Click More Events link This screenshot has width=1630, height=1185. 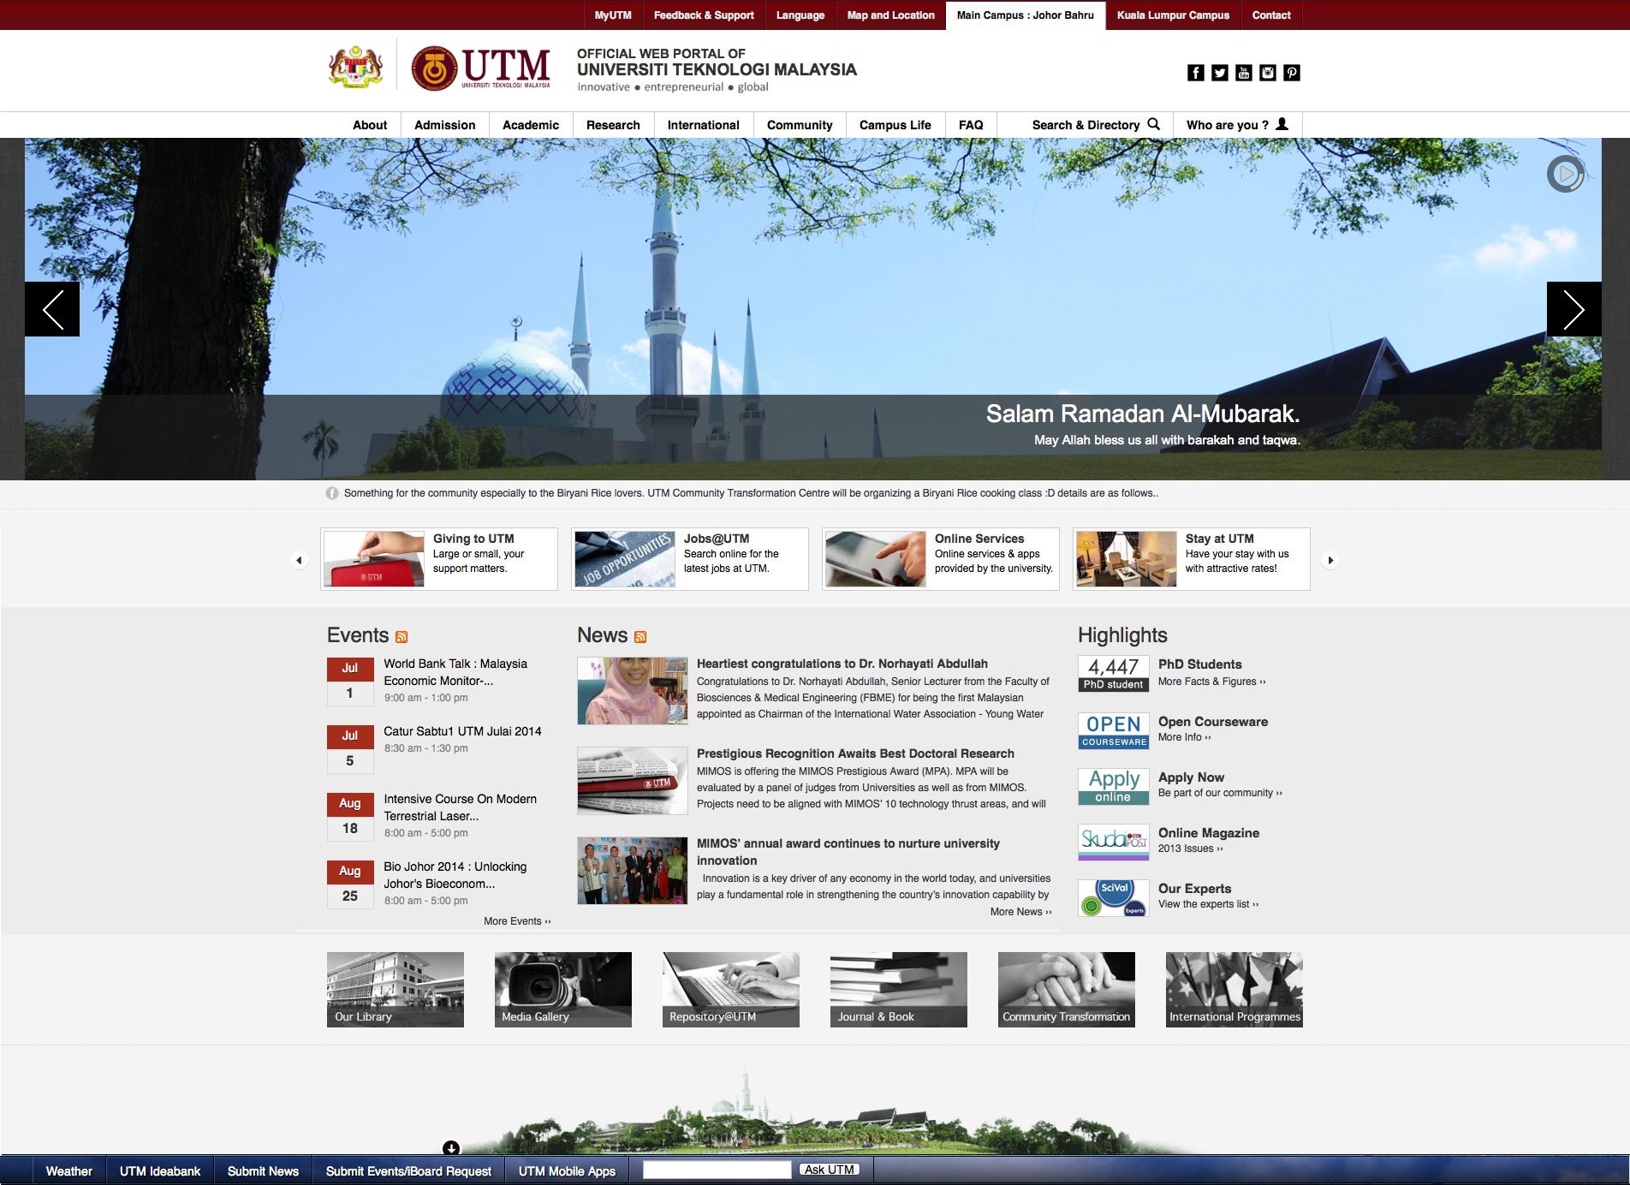[517, 921]
